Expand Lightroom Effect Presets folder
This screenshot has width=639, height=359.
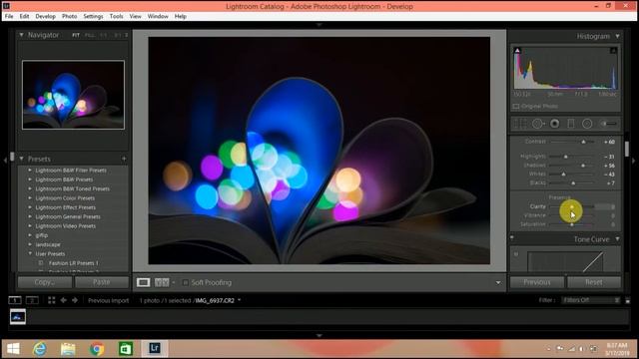click(x=30, y=207)
